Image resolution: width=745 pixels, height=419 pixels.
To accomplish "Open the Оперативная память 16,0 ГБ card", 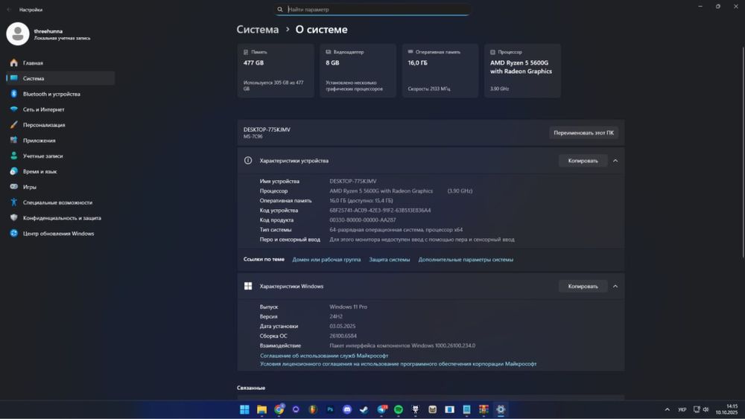I will (x=440, y=71).
